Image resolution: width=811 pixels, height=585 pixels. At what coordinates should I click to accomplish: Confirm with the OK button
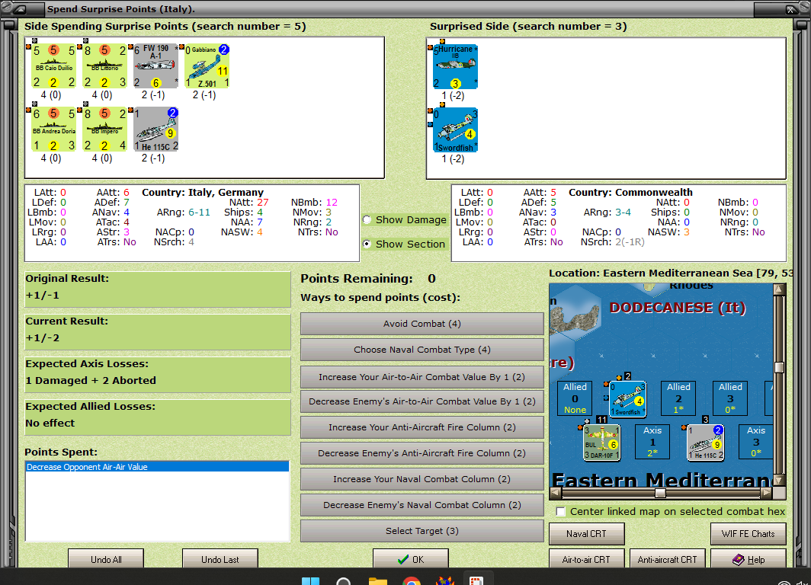(x=411, y=559)
